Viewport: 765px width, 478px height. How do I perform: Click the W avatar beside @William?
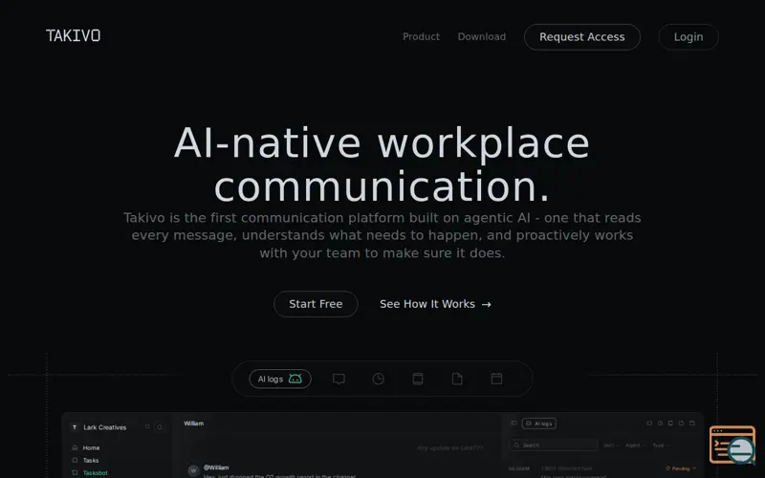(194, 470)
